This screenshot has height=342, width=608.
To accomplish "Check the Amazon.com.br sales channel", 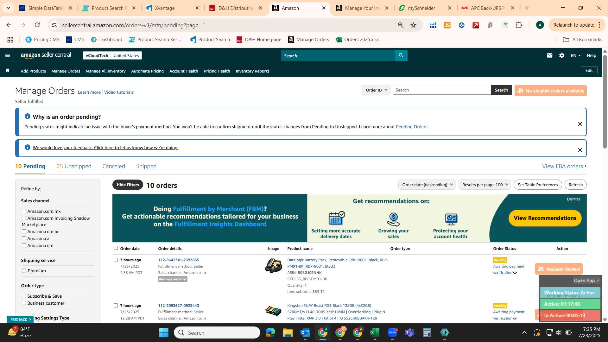I will click(24, 231).
